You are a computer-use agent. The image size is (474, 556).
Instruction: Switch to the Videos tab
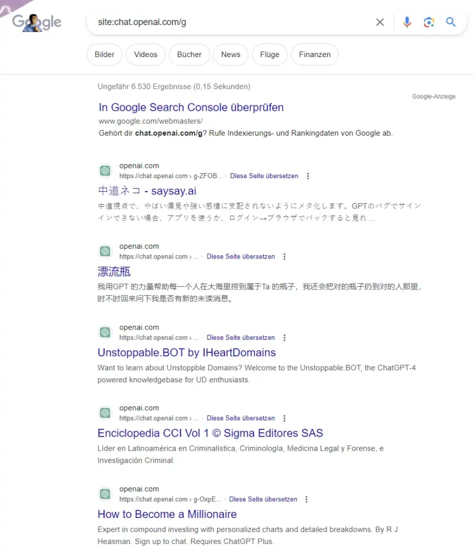click(x=145, y=54)
